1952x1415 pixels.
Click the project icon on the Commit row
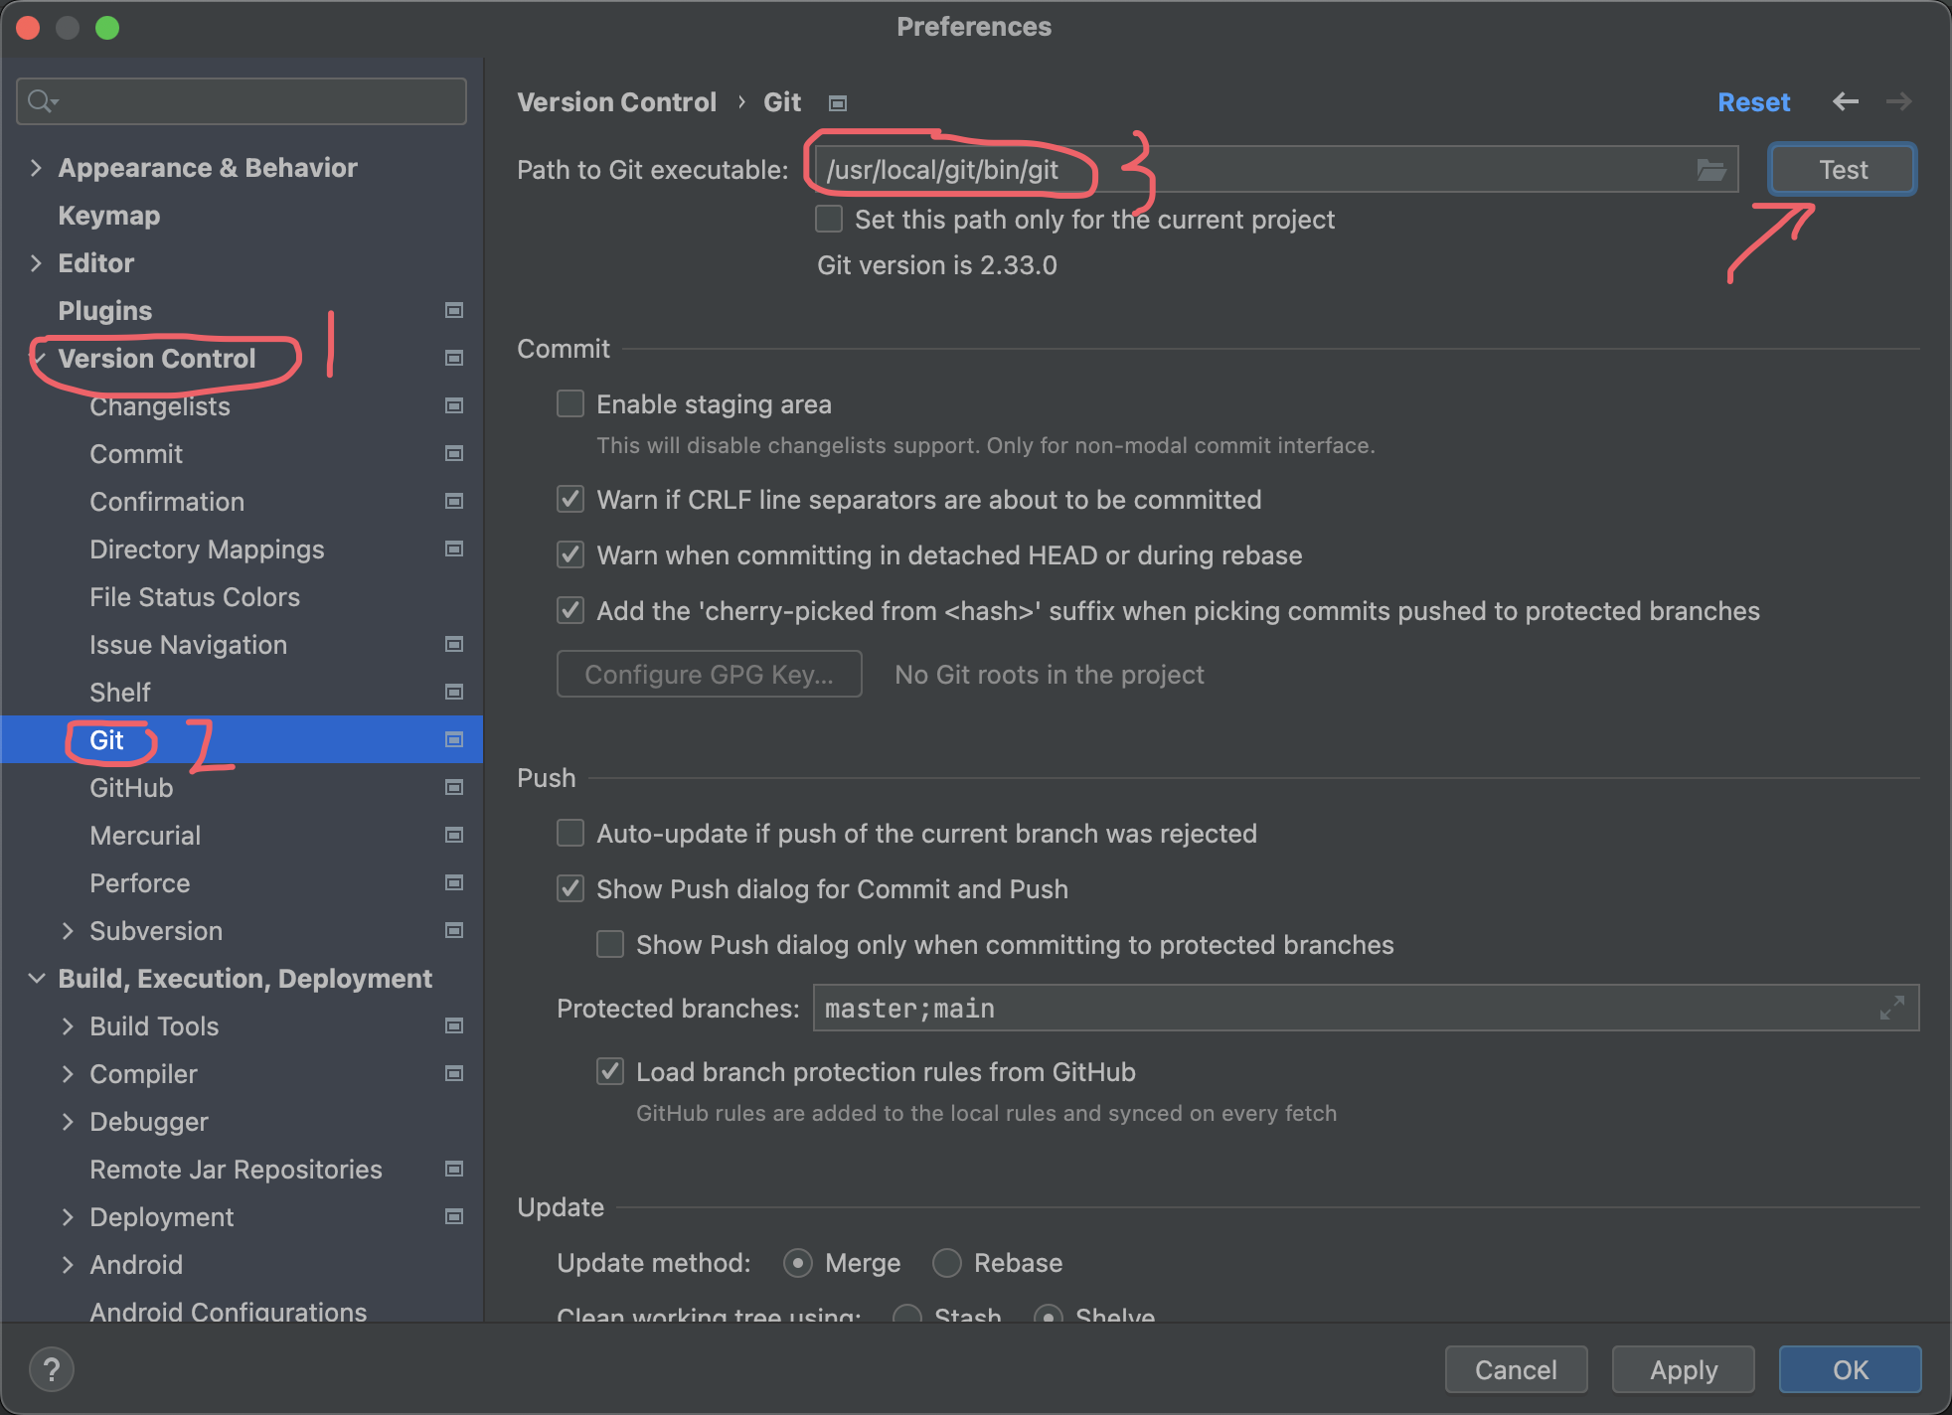click(x=454, y=453)
